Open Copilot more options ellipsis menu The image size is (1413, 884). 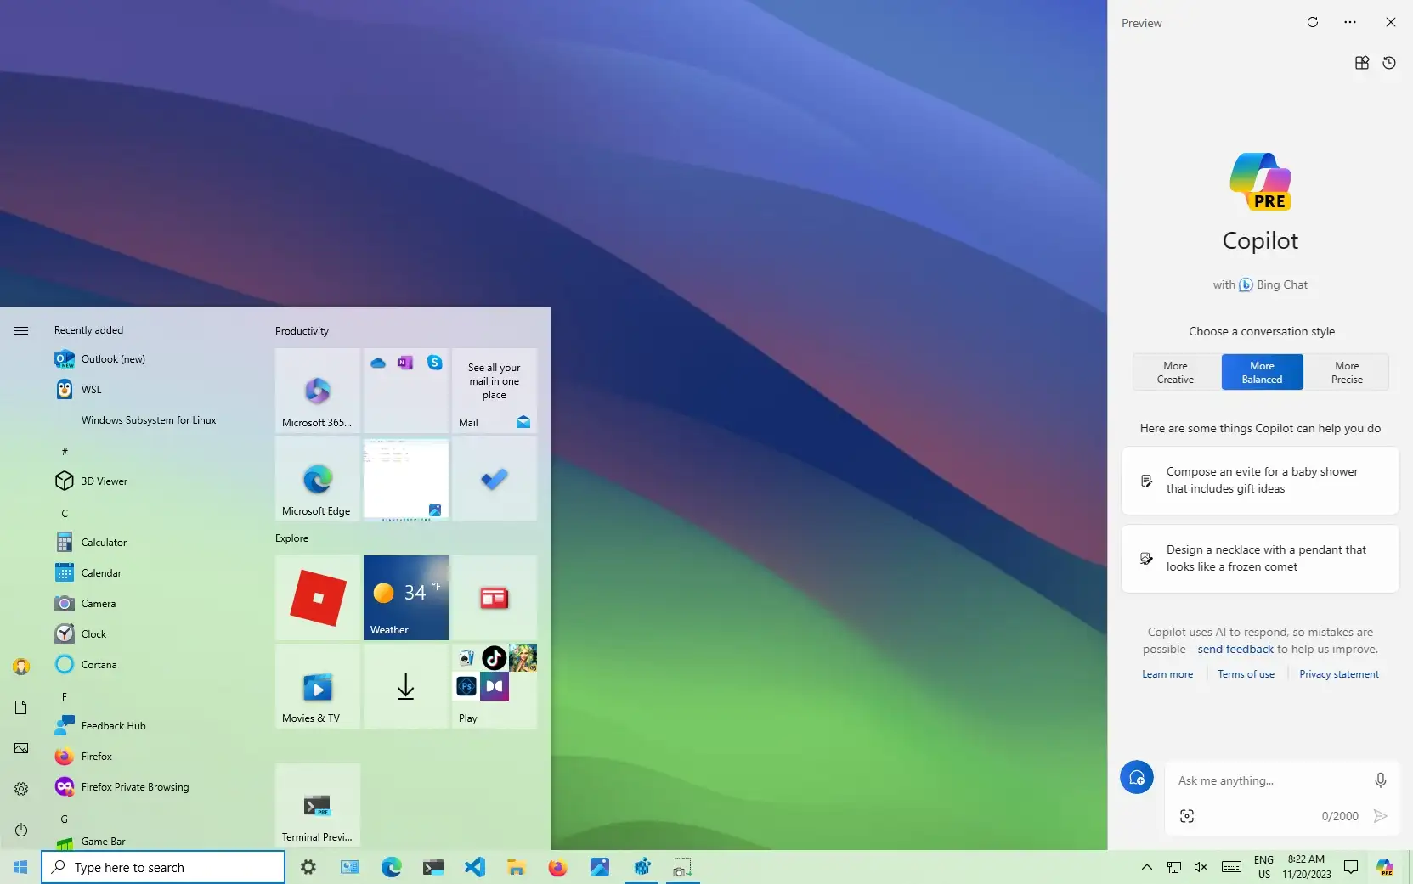[x=1350, y=22]
